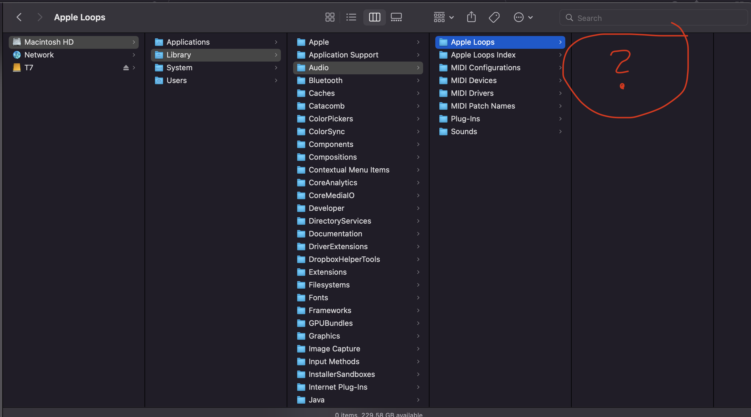Select column view mode

point(374,17)
